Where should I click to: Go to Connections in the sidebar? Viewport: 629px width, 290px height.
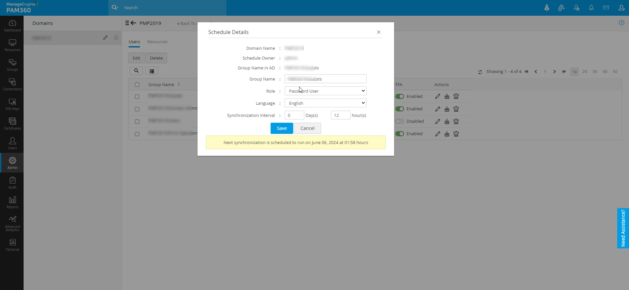12,84
